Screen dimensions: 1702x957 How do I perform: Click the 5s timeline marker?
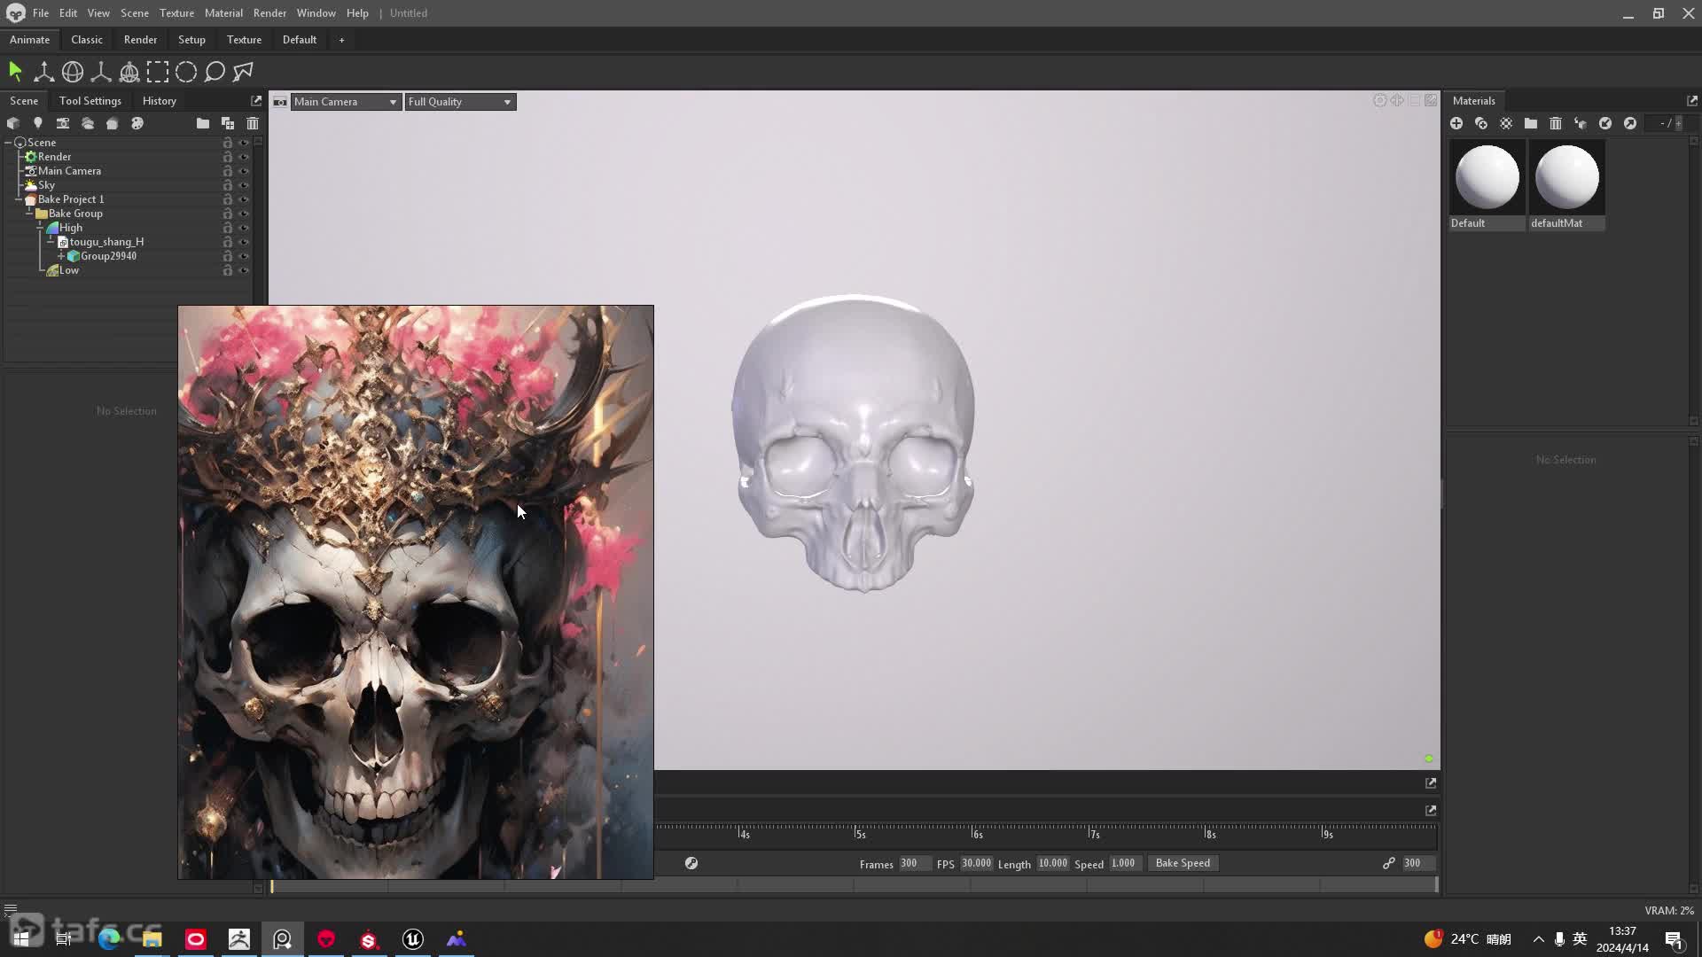click(860, 834)
